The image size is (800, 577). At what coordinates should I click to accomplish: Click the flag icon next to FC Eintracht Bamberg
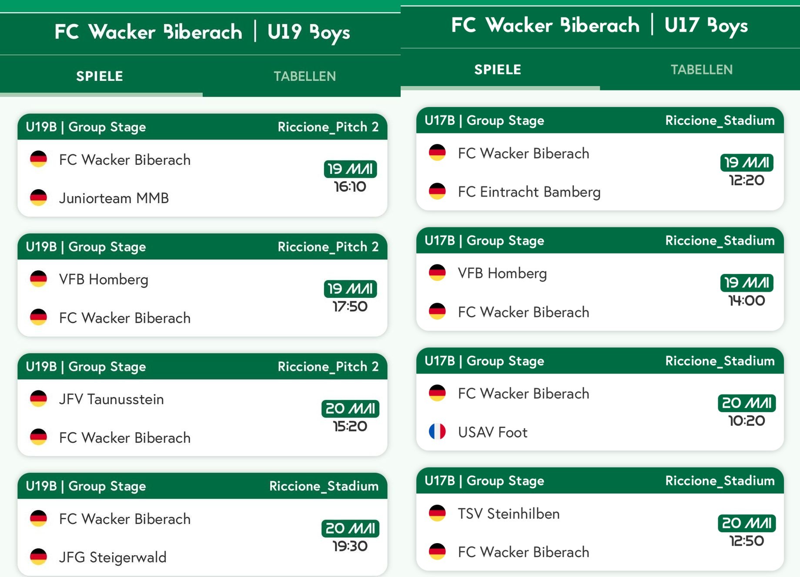(x=437, y=191)
